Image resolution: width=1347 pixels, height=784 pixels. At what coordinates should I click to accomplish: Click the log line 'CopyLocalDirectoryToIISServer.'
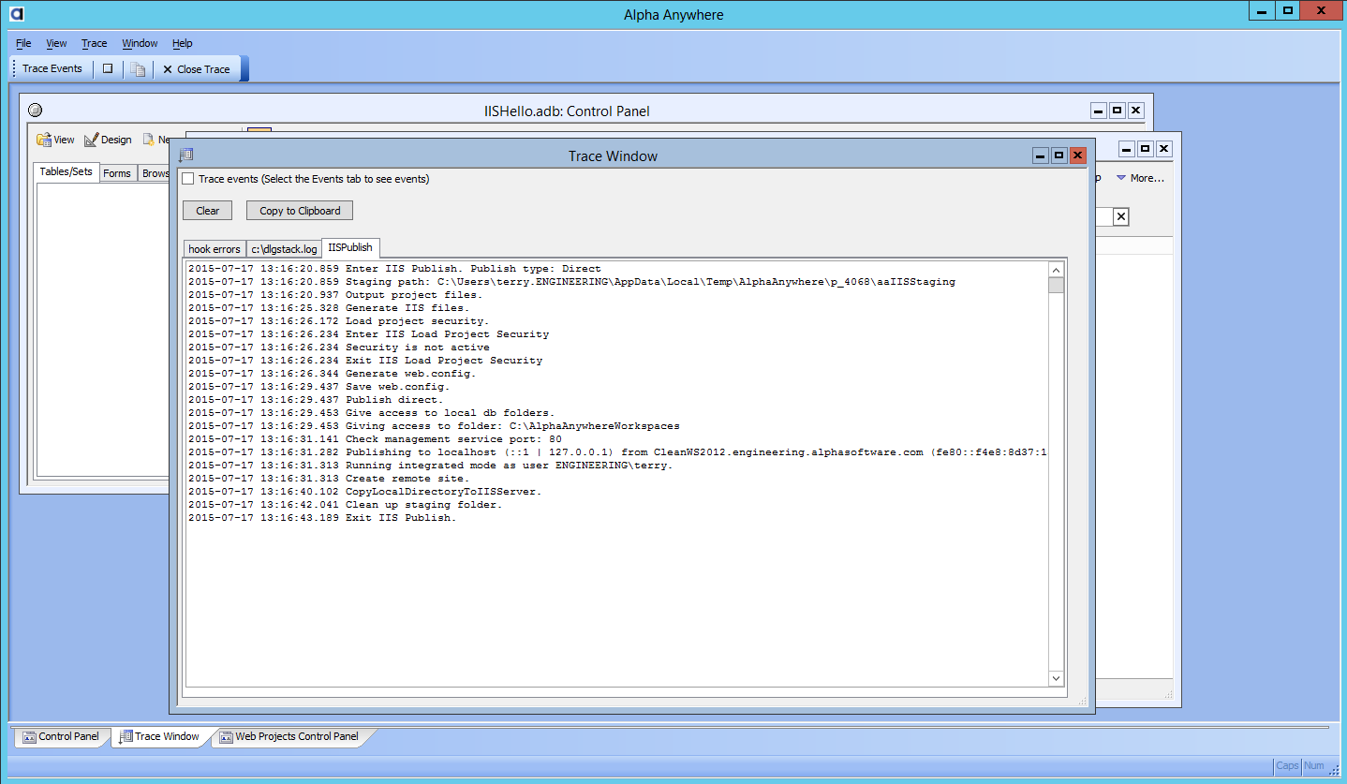pos(365,492)
